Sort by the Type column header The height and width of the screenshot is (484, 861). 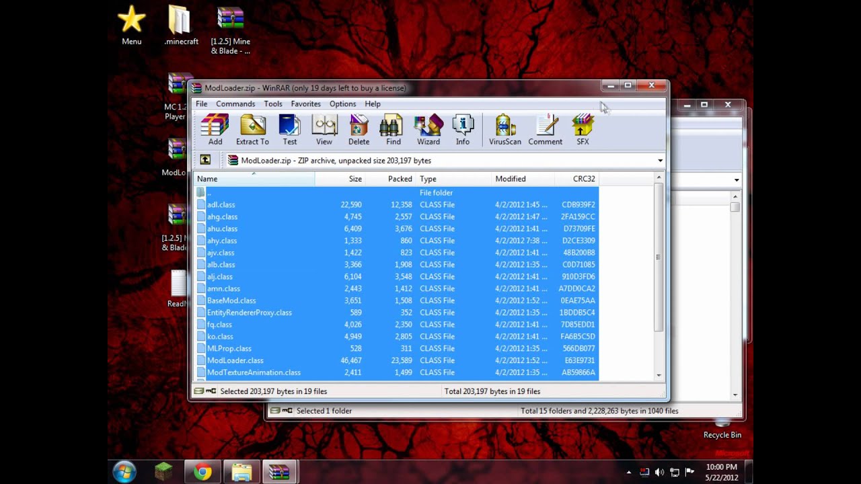click(453, 179)
